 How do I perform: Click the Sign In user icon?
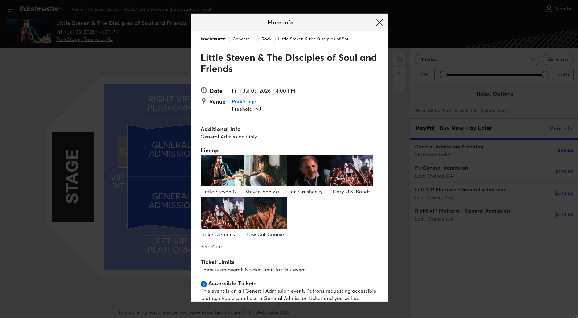pos(549,9)
